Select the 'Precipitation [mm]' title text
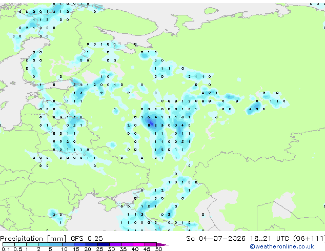 (33, 239)
